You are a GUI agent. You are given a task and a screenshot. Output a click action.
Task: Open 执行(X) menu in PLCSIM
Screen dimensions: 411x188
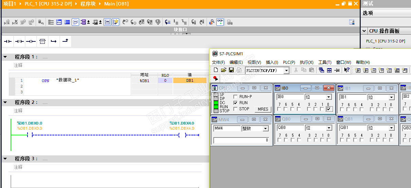tap(306, 62)
